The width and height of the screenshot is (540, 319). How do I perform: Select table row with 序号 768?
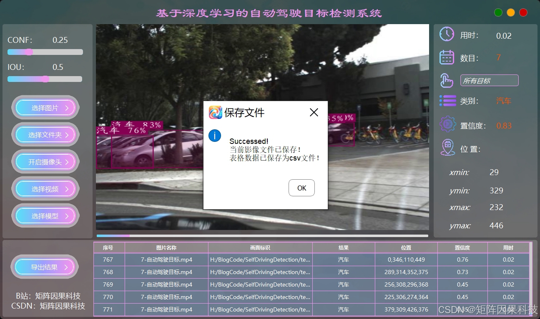[311, 272]
